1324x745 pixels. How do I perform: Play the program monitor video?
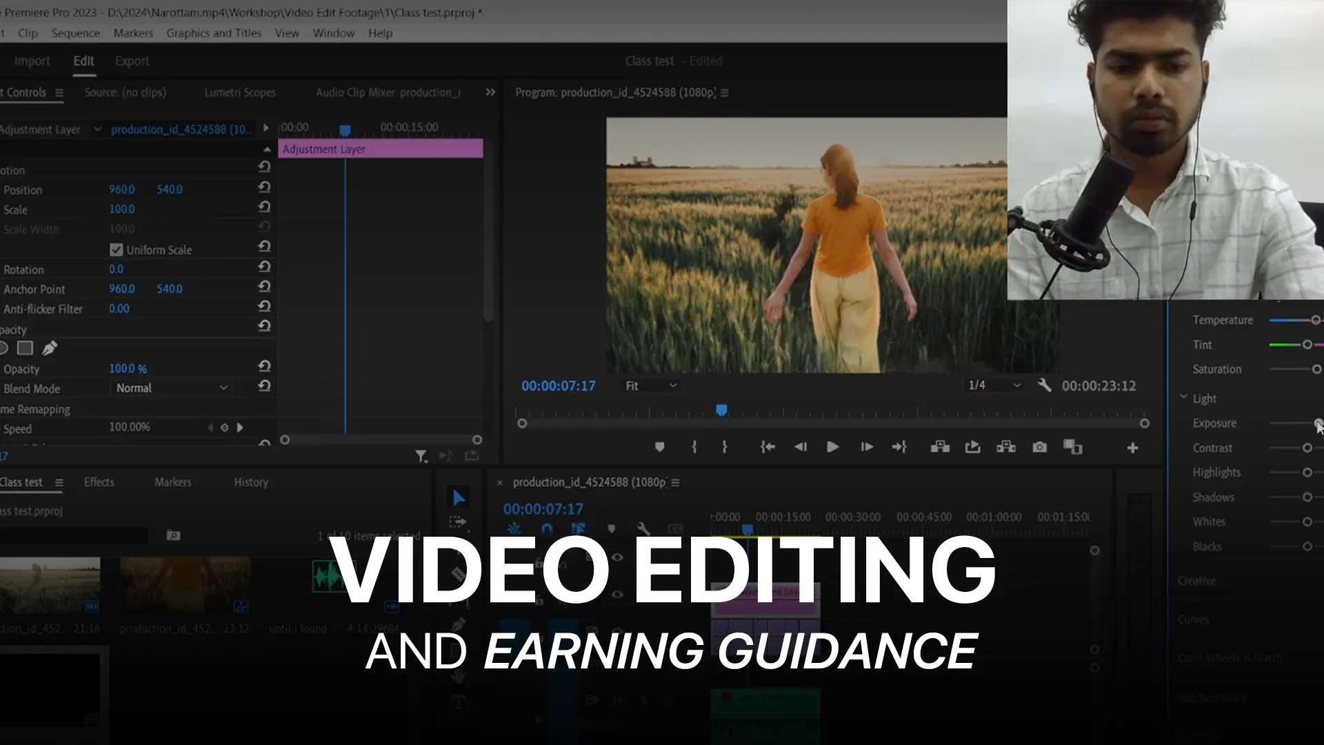click(832, 447)
